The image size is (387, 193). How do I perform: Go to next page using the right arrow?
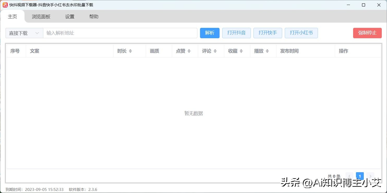(370, 176)
